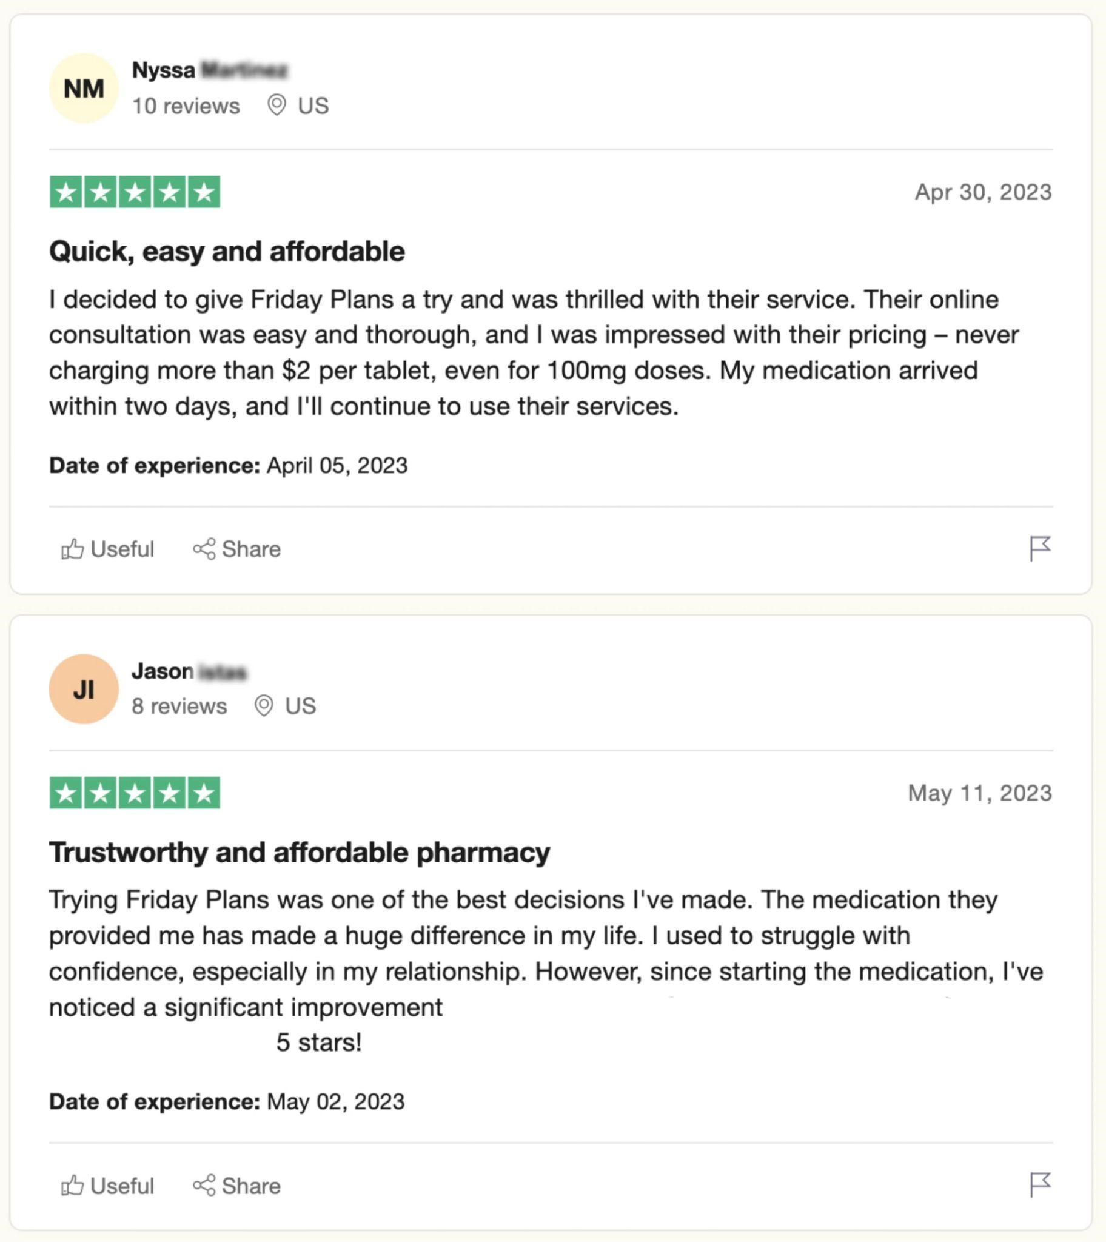Flag the 'Quick, easy and affordable' review
Image resolution: width=1106 pixels, height=1242 pixels.
[1040, 548]
